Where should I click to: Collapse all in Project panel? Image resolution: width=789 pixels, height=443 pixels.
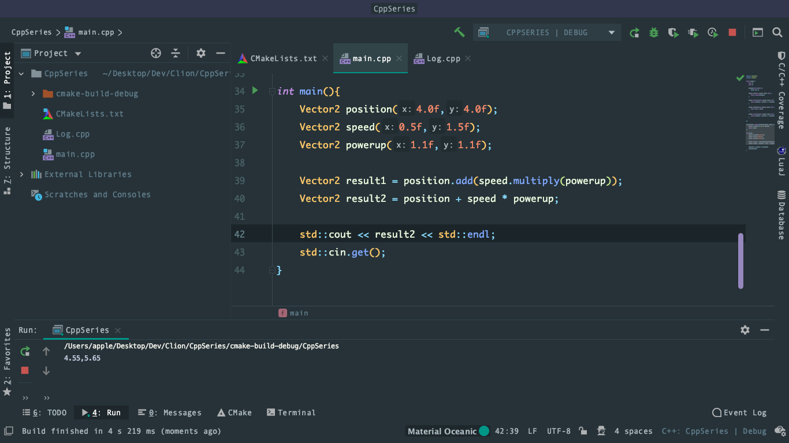[x=176, y=53]
